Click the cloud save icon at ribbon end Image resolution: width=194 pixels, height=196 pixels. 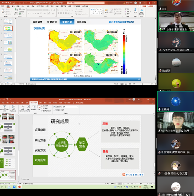(x=142, y=11)
